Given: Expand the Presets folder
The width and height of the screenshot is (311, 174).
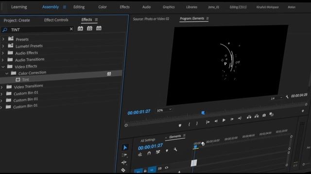Looking at the screenshot, I should click(3, 39).
